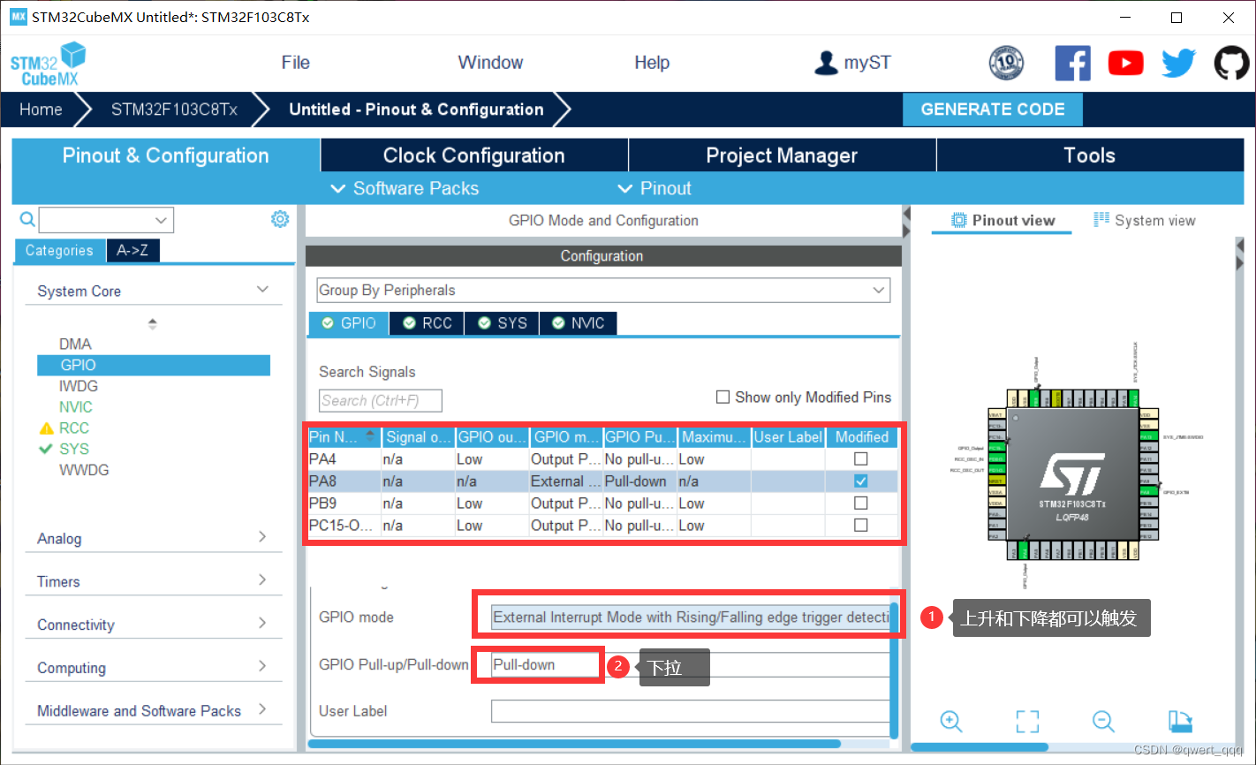Viewport: 1256px width, 765px height.
Task: Click the configuration panel vertical scrollbar
Action: click(895, 670)
